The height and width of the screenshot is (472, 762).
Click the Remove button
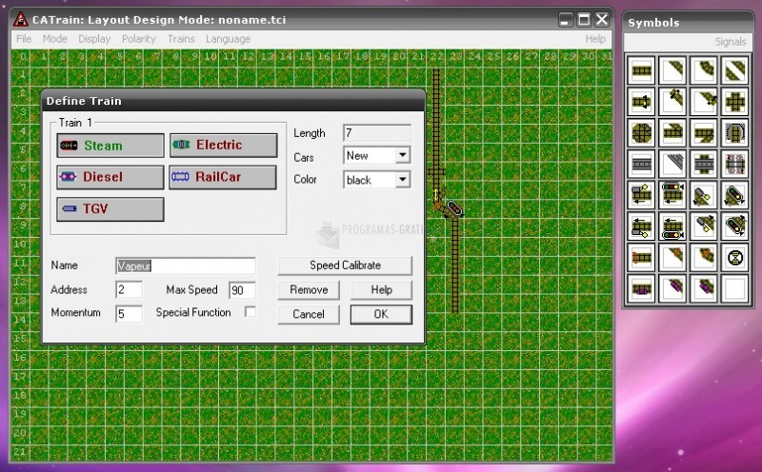click(x=309, y=290)
